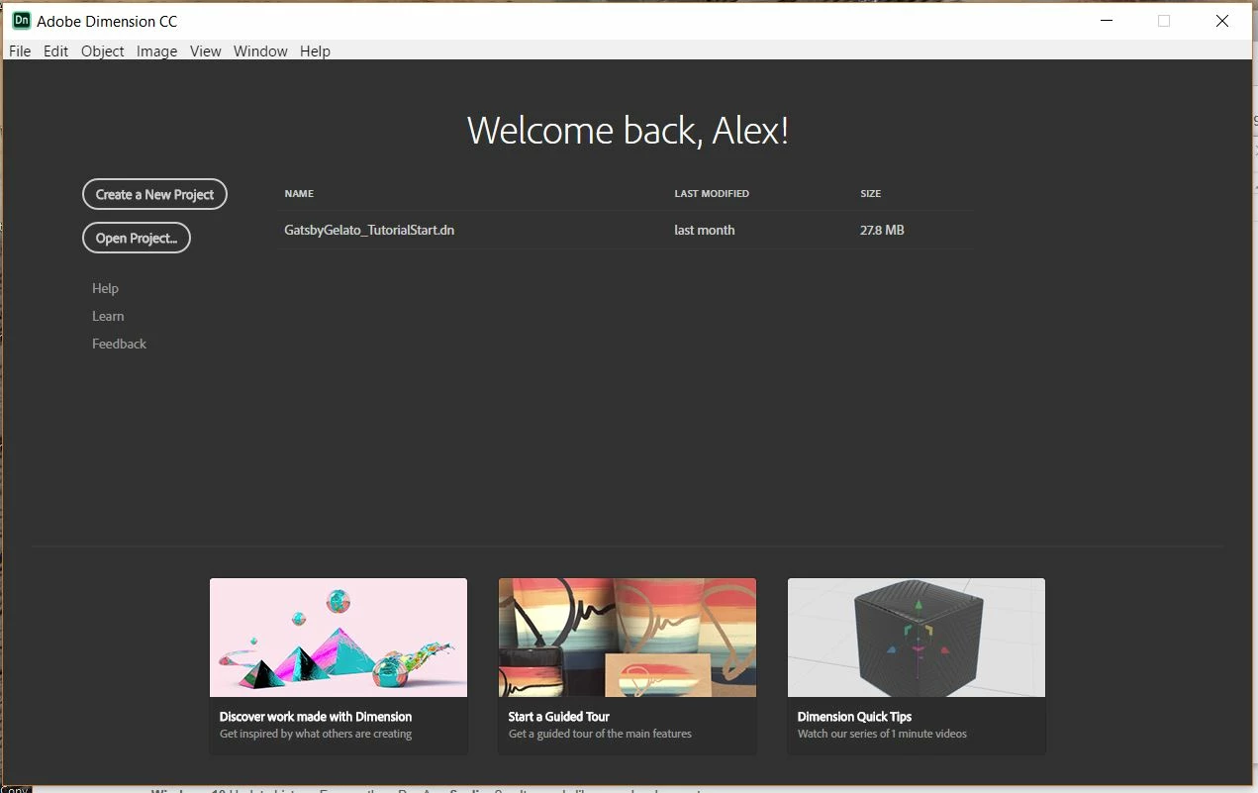Image resolution: width=1258 pixels, height=793 pixels.
Task: Open the Edit menu
Action: [55, 51]
